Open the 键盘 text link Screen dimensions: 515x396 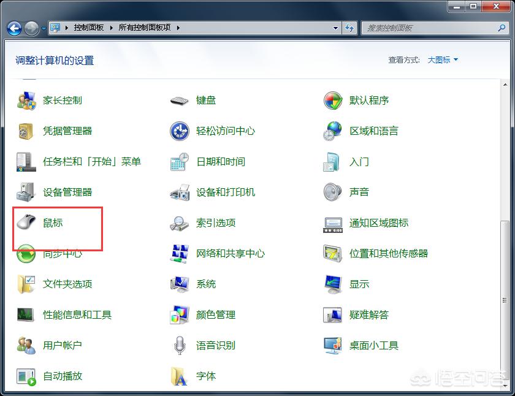[206, 101]
